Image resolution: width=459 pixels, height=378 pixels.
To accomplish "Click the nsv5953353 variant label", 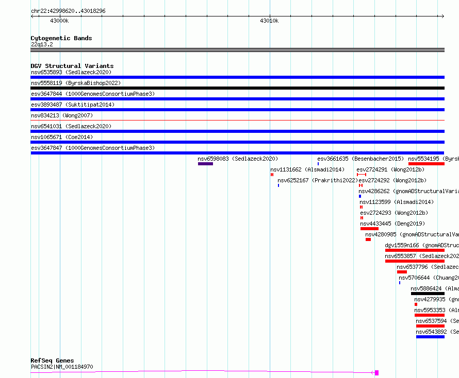I will (436, 310).
